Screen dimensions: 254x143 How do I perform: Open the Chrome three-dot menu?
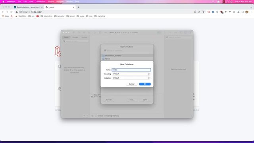(251, 12)
